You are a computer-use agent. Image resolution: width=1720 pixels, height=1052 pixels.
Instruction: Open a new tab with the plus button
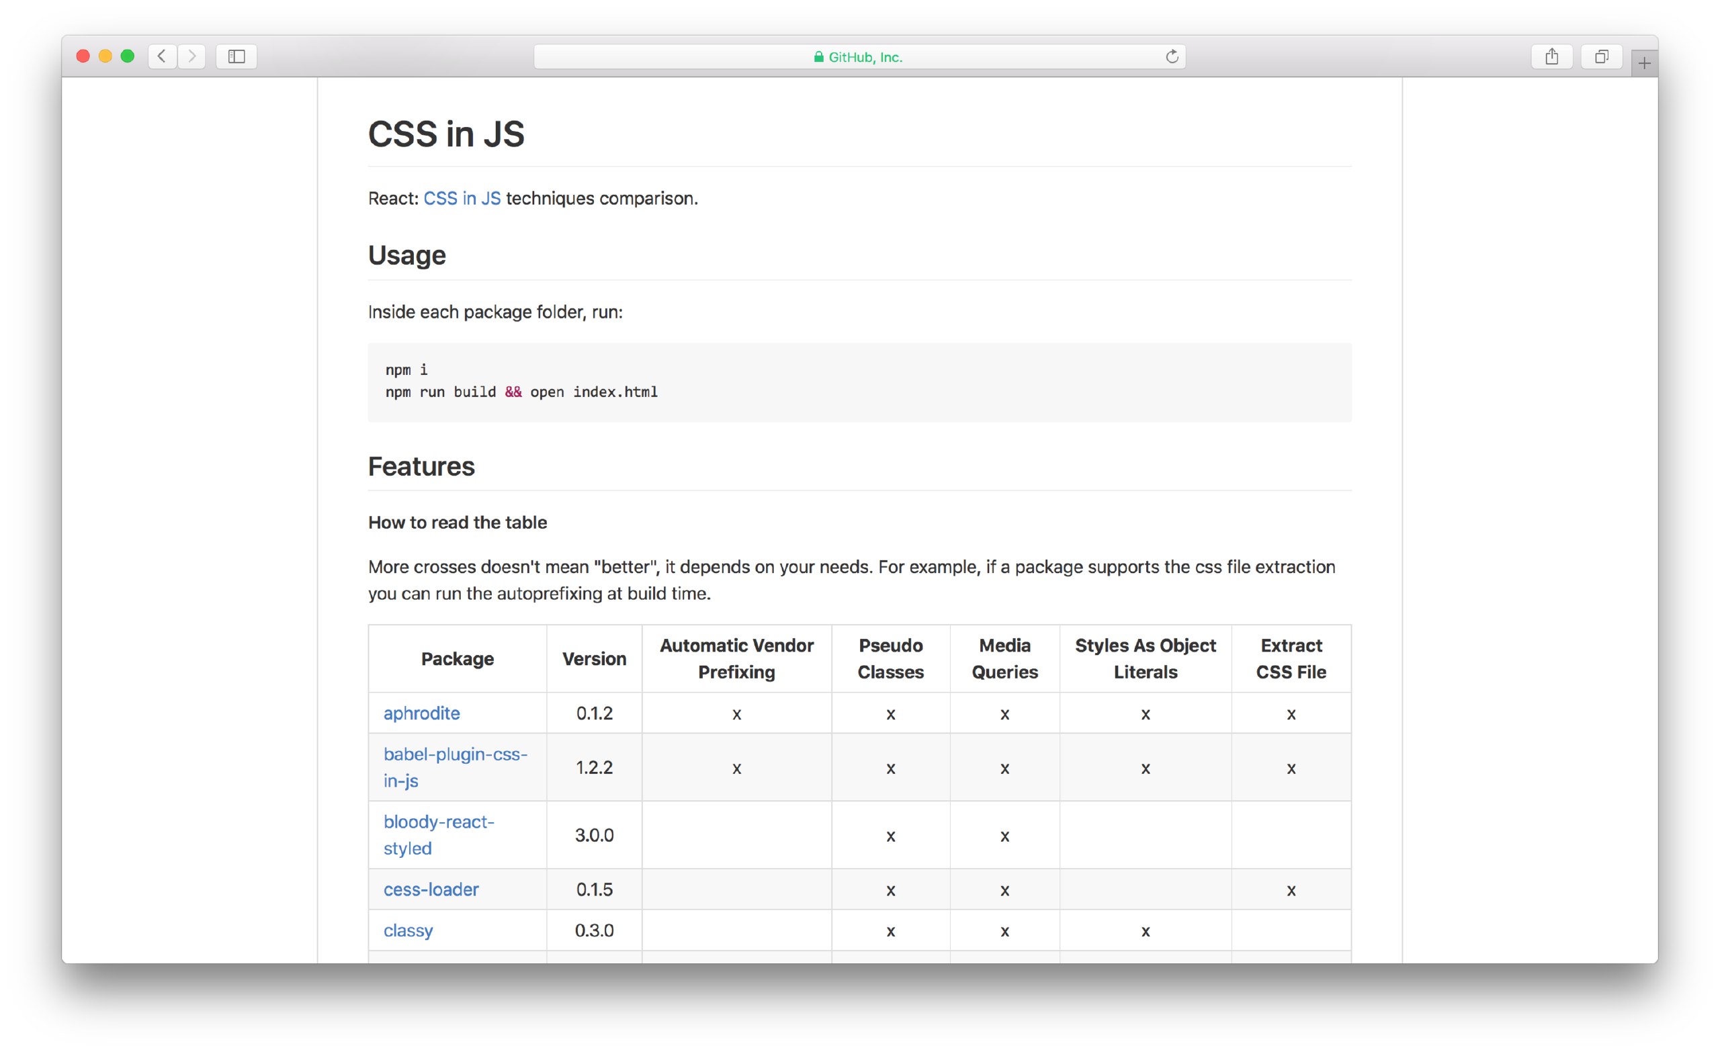[x=1644, y=64]
